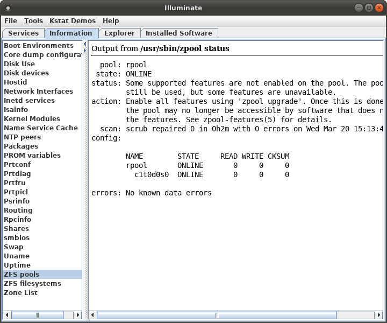Expand left pane with split divider right arrow
The image size is (387, 323).
[x=85, y=51]
